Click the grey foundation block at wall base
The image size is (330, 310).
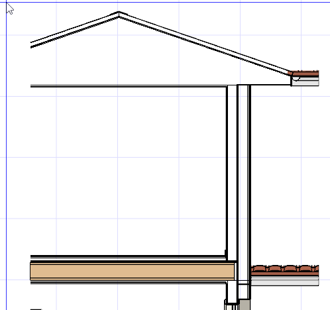(x=245, y=305)
